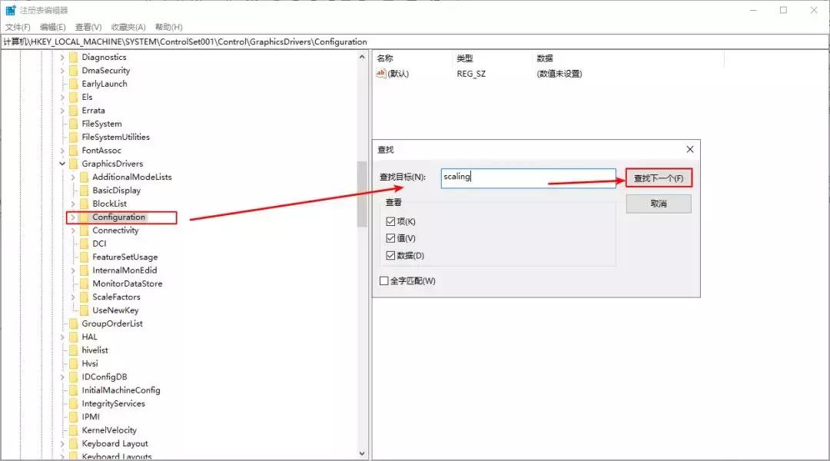Uncheck the 数据(D) checkbox
Viewport: 830px width, 461px height.
point(392,254)
